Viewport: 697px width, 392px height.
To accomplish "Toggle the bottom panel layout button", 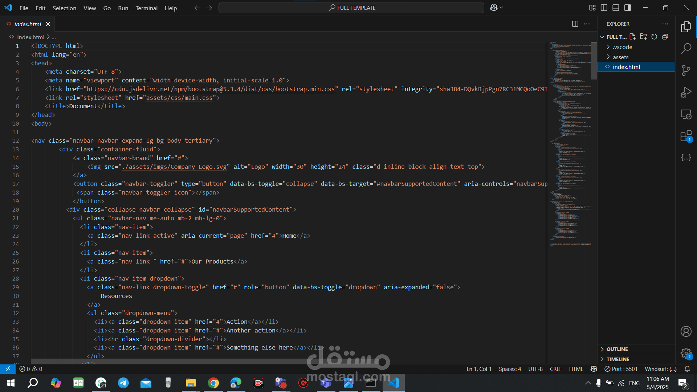I will pos(616,8).
